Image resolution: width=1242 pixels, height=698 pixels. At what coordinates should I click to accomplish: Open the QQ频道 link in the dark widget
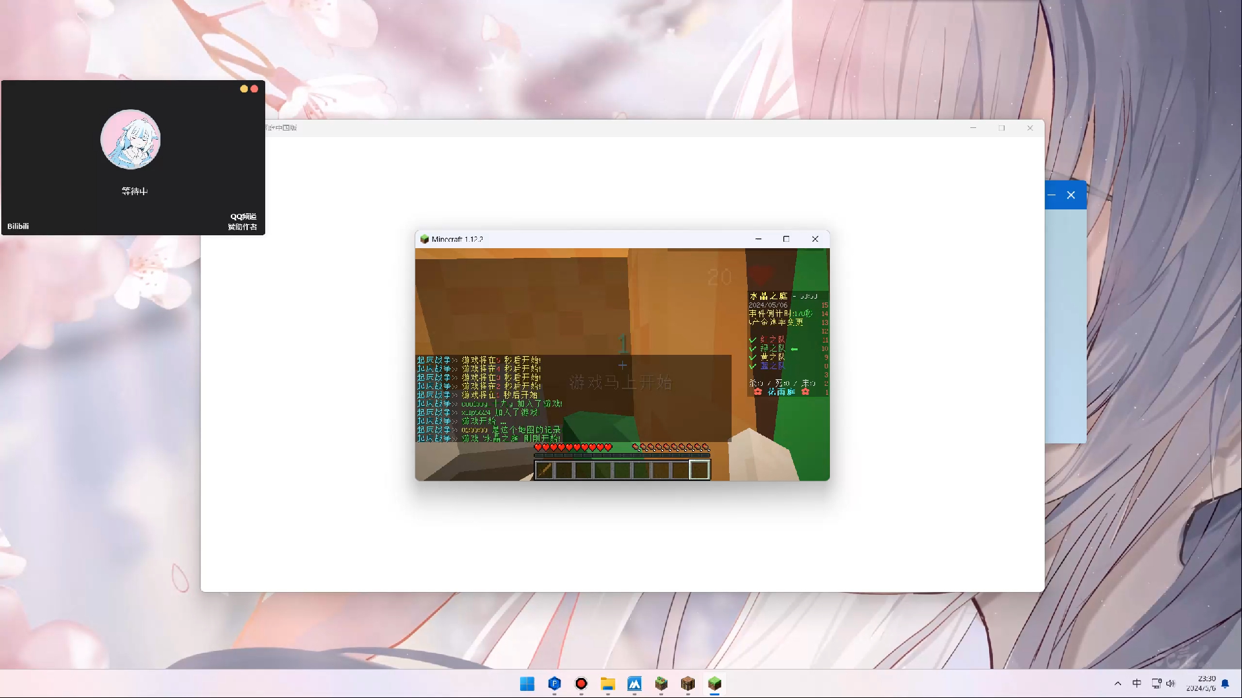[x=243, y=217]
